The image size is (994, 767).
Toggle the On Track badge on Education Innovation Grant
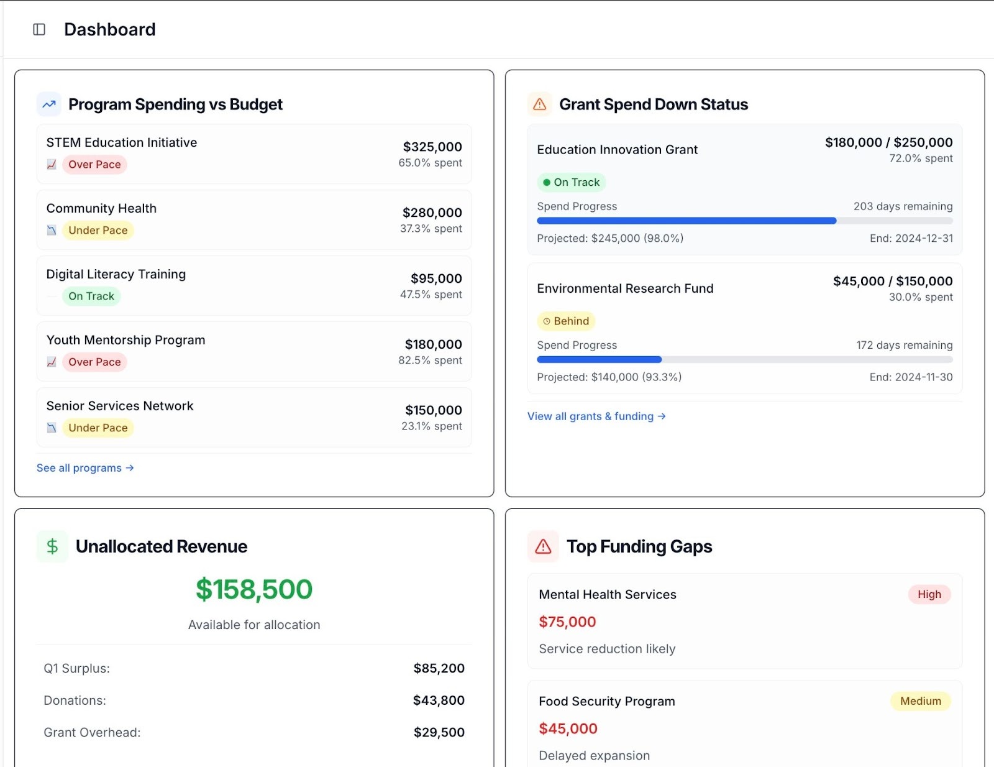coord(571,182)
